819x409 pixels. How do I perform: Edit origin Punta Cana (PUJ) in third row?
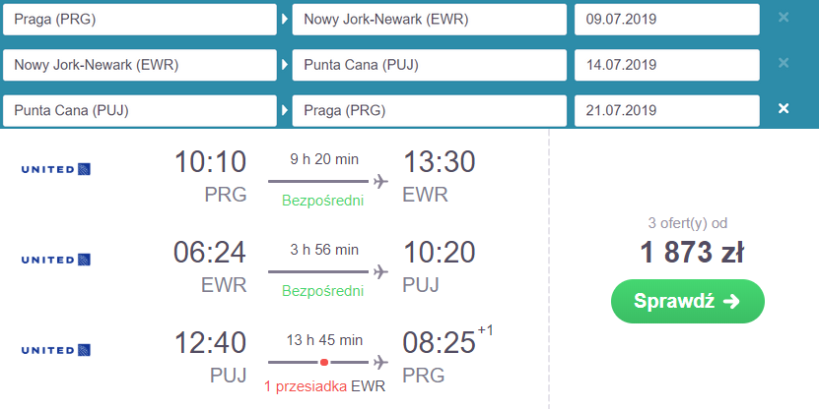(140, 110)
